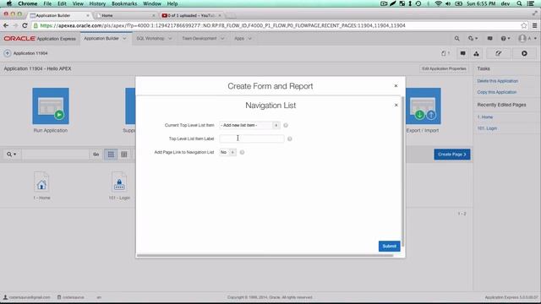
Task: Click the help icon beside Add Page Link to Navigation List
Action: coord(242,152)
